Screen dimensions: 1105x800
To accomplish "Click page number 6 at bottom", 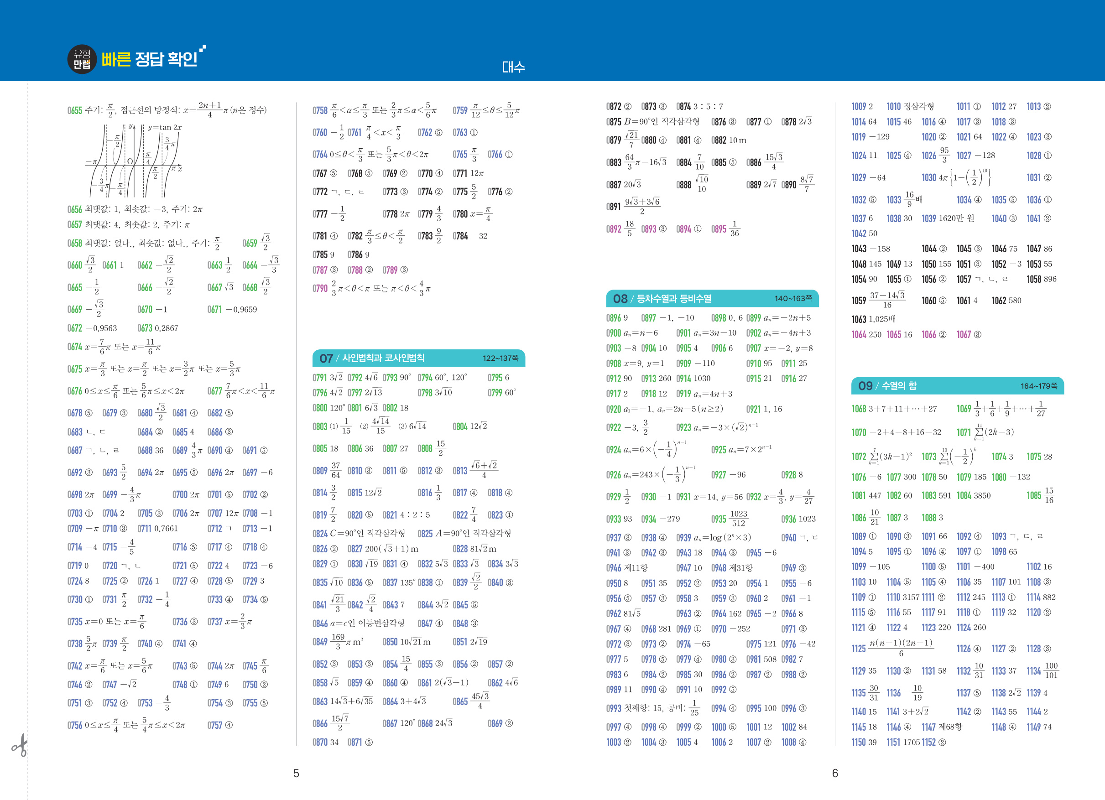I will point(834,773).
